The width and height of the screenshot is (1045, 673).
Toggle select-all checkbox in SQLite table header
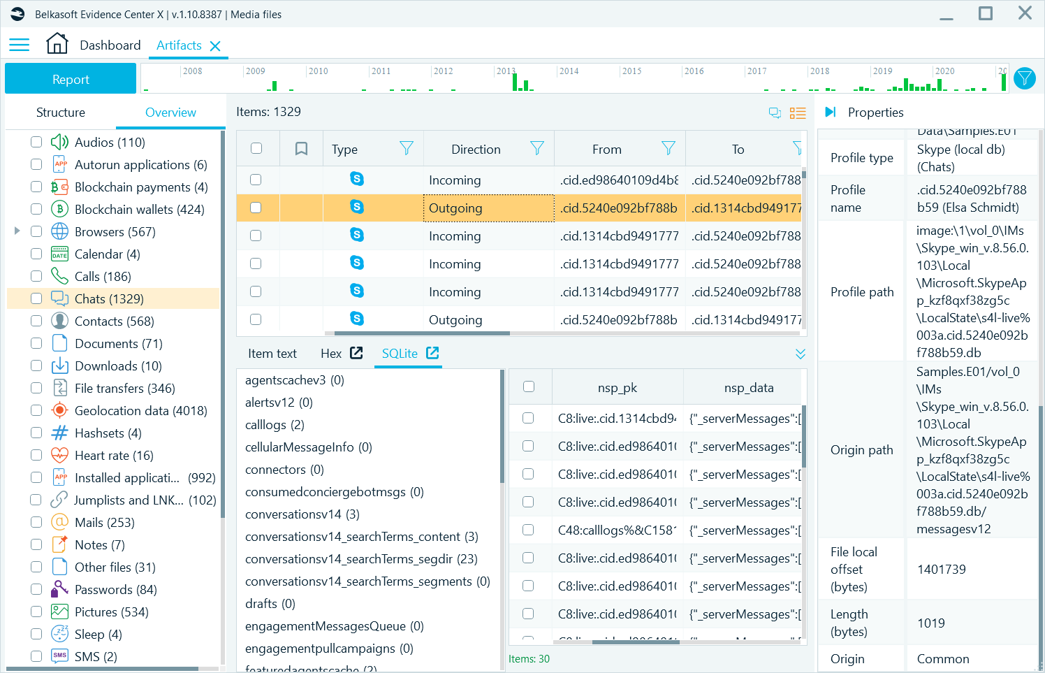529,386
